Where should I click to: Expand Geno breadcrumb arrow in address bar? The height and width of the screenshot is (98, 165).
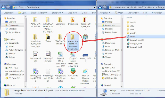click(25, 7)
